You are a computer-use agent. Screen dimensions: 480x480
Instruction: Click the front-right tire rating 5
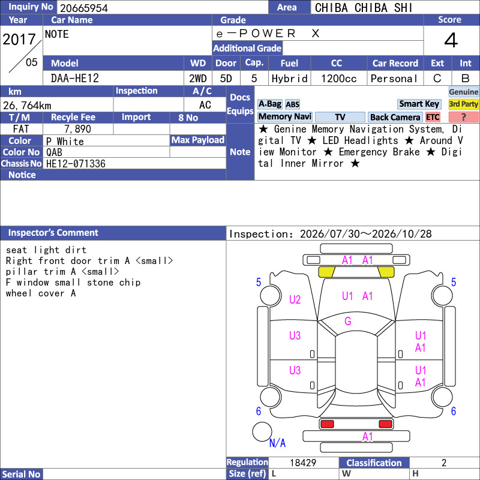[x=454, y=282]
